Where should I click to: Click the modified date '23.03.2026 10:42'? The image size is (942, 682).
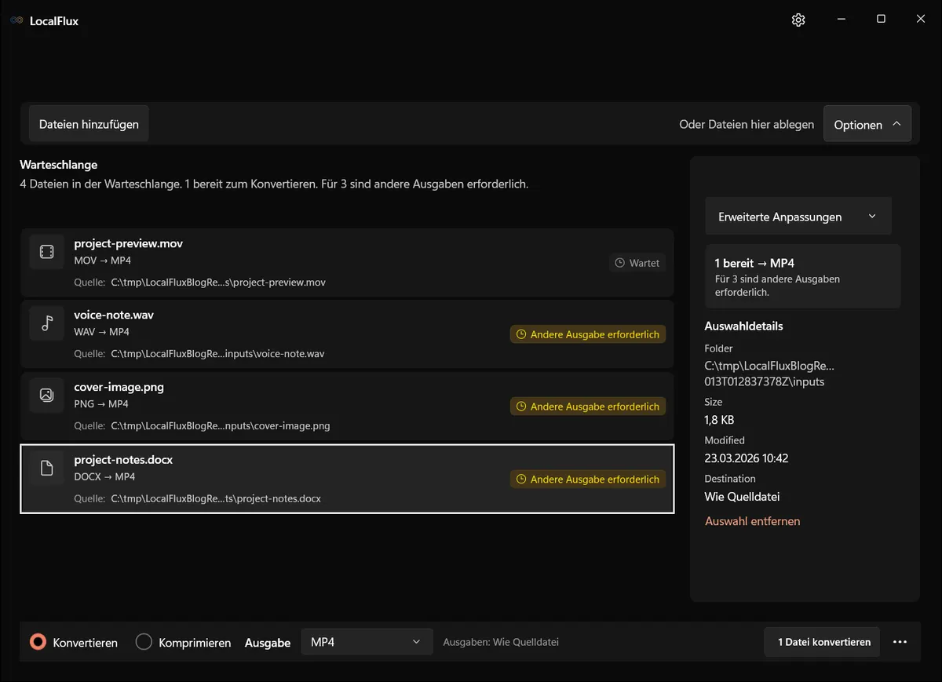click(x=747, y=458)
